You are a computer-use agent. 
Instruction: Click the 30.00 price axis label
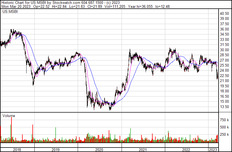[x=225, y=50]
